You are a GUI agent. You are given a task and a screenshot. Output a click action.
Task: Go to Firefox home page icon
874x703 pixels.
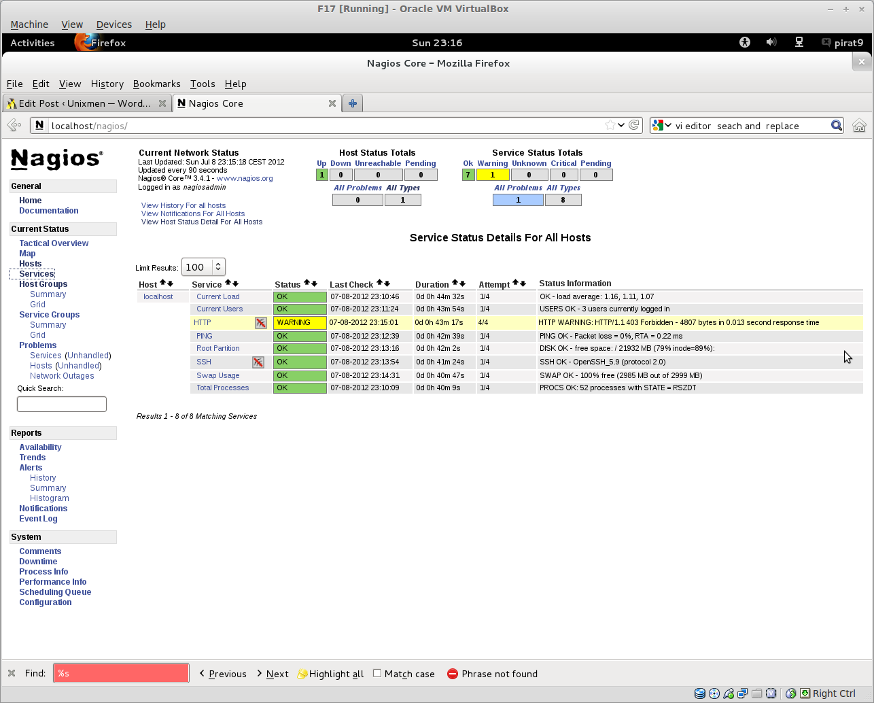click(x=859, y=126)
